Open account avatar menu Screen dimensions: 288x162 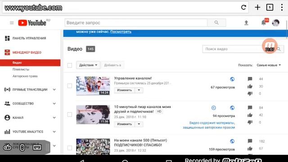click(275, 23)
